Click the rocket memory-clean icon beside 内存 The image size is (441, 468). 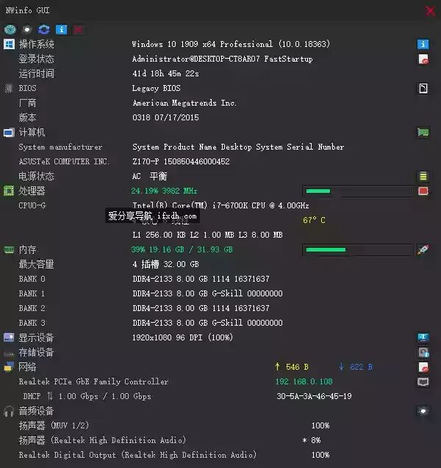pyautogui.click(x=423, y=249)
